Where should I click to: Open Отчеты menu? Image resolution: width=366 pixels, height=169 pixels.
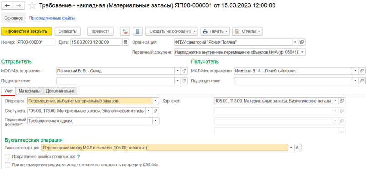[247, 31]
